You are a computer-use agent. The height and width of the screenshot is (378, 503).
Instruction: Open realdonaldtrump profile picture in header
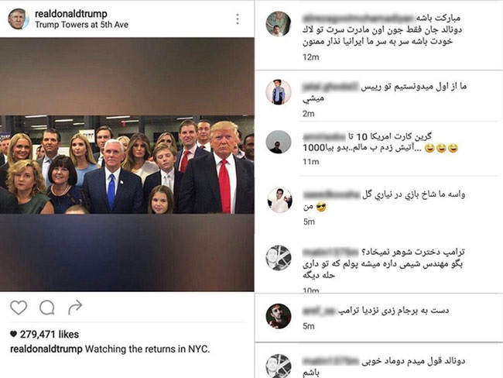19,19
